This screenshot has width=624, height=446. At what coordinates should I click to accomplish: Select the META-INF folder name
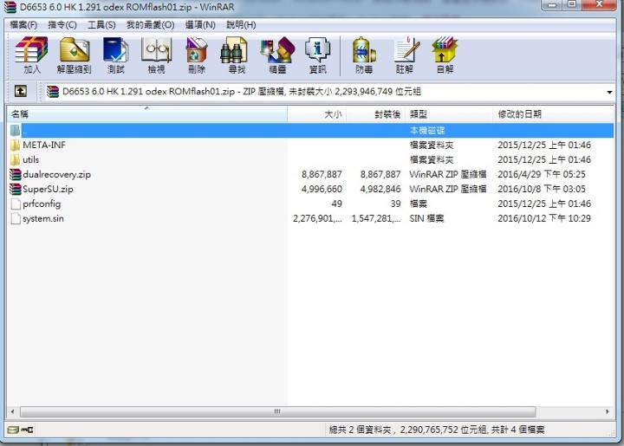point(44,145)
